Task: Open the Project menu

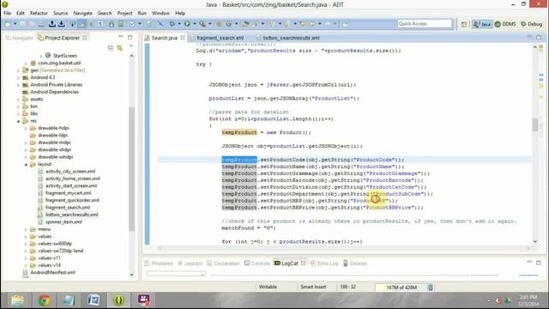Action: [124, 13]
